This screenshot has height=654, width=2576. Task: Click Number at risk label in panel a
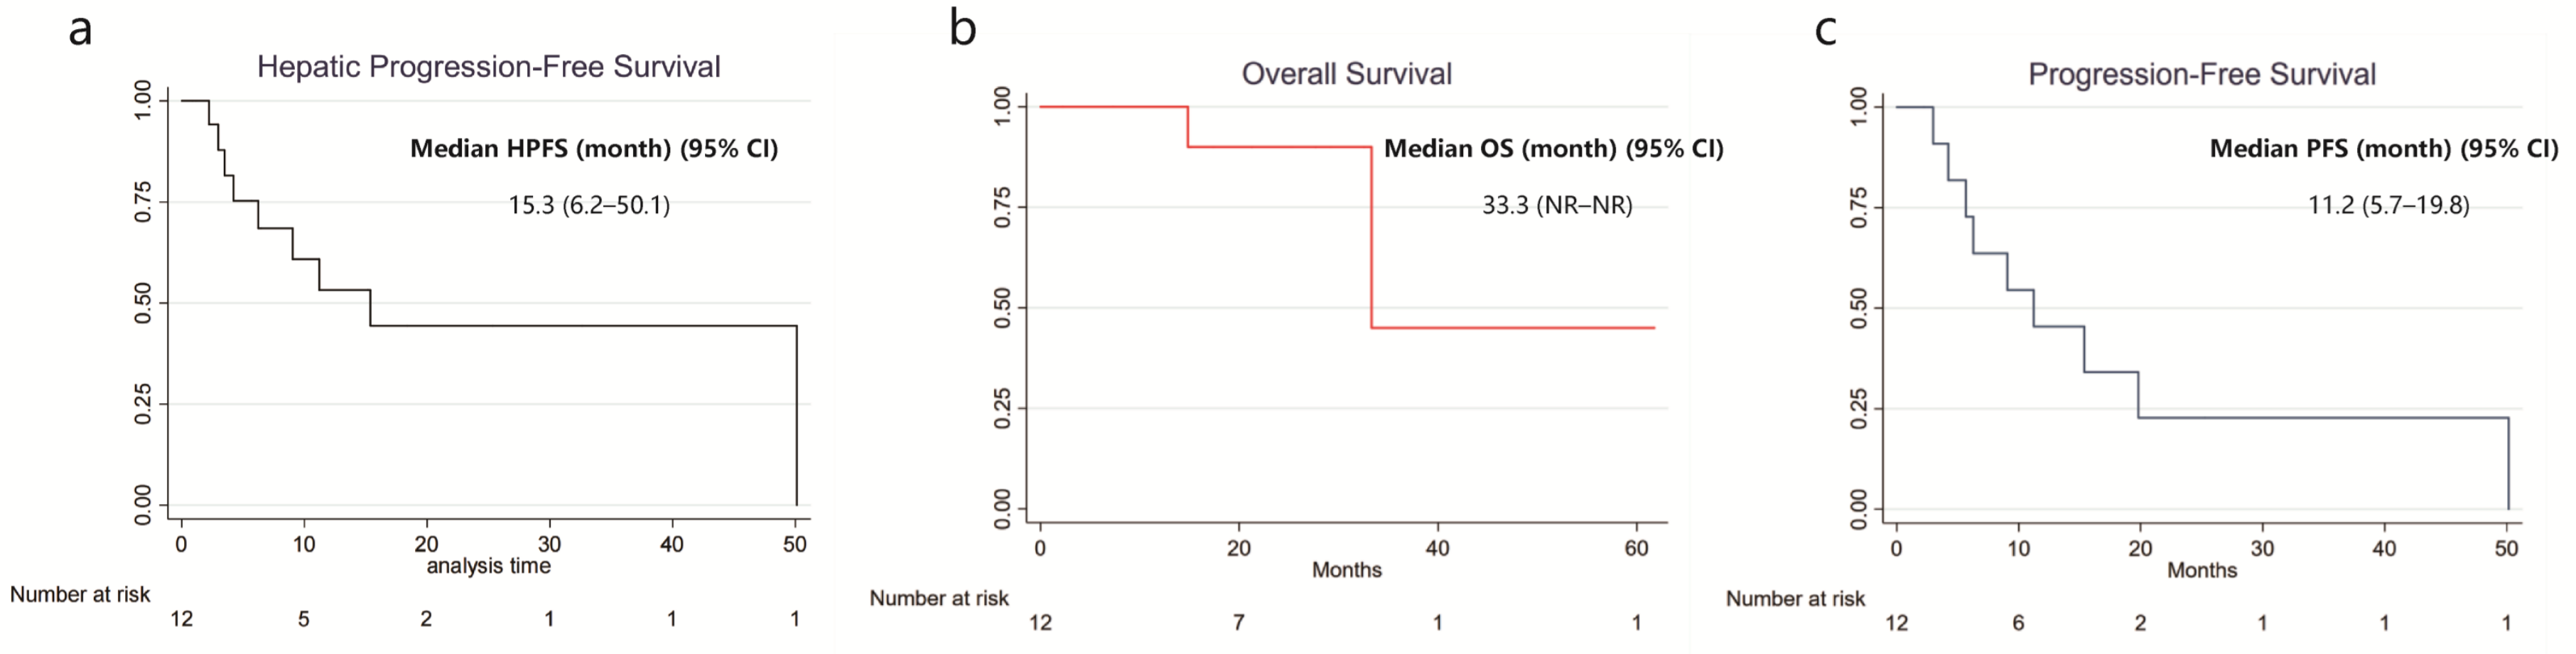pyautogui.click(x=80, y=595)
